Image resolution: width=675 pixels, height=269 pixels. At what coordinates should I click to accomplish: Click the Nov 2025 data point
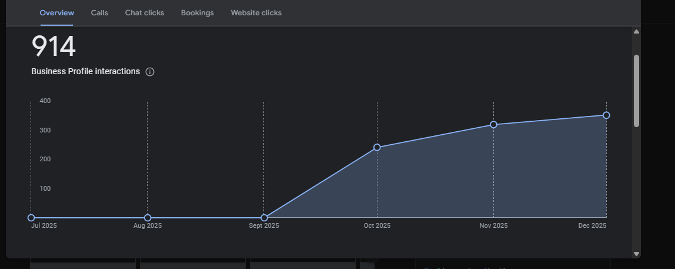pos(493,125)
